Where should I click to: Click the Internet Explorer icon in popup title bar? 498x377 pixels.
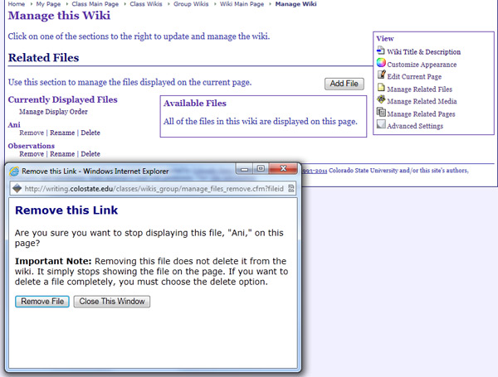point(13,171)
